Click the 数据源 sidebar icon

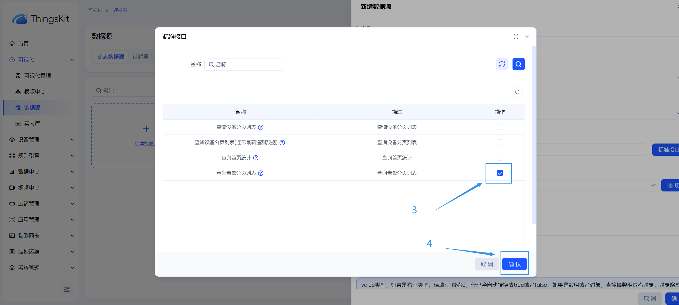point(18,108)
